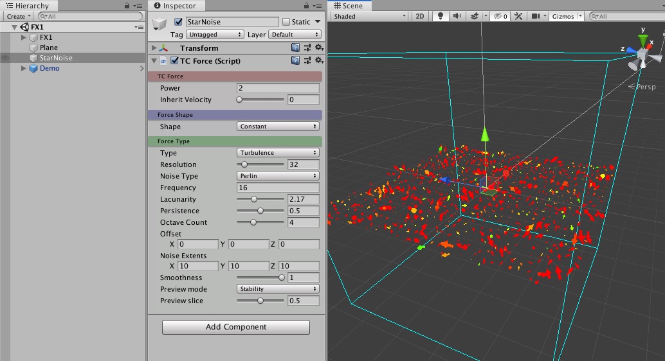Open Tag dropdown Untagged
The image size is (665, 361).
tap(215, 34)
